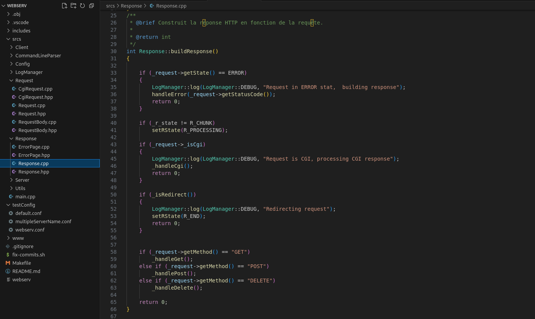Click the gear icon beside multipleServerName.conf
Viewport: 535px width, 319px height.
(x=11, y=221)
